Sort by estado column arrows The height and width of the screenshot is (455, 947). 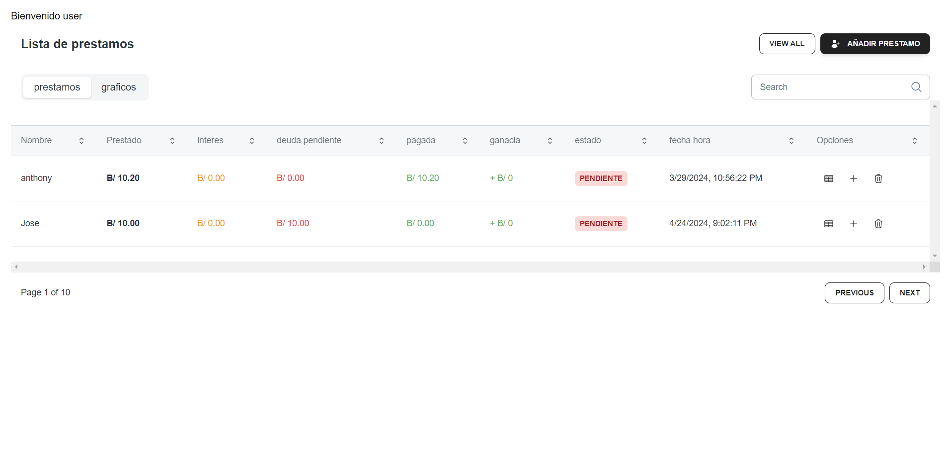(644, 141)
